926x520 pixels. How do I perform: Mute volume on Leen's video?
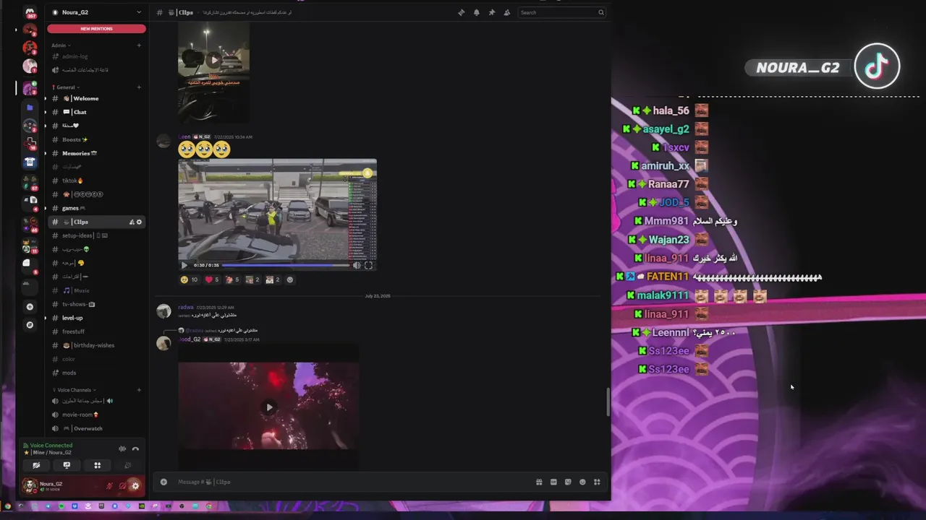(357, 265)
